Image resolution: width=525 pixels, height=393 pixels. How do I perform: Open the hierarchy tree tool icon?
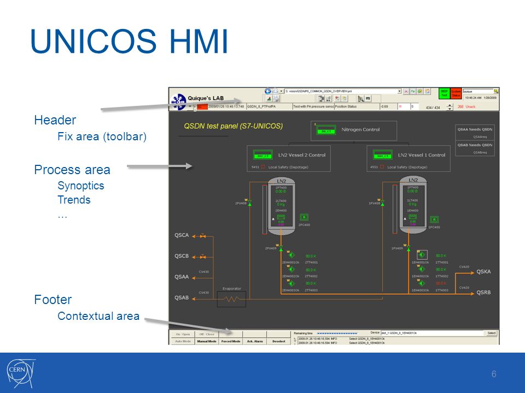(360, 98)
